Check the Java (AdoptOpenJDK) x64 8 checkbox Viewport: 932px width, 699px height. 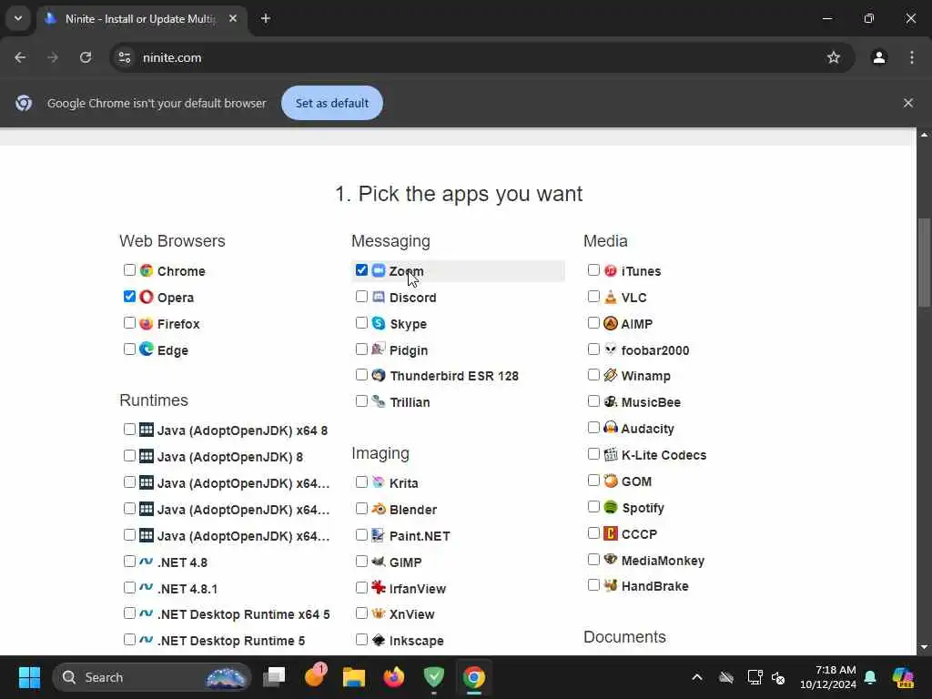click(x=129, y=429)
